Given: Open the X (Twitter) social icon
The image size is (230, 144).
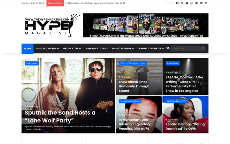Looking at the screenshot, I should click(x=182, y=3).
